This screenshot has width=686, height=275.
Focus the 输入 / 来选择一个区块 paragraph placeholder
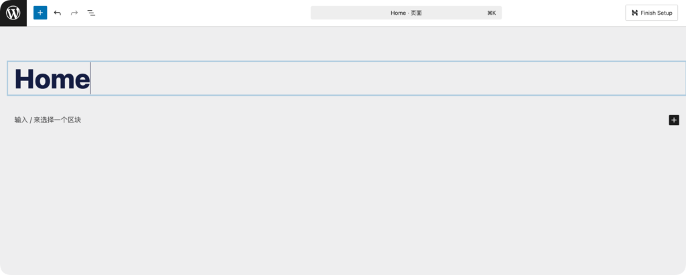48,120
